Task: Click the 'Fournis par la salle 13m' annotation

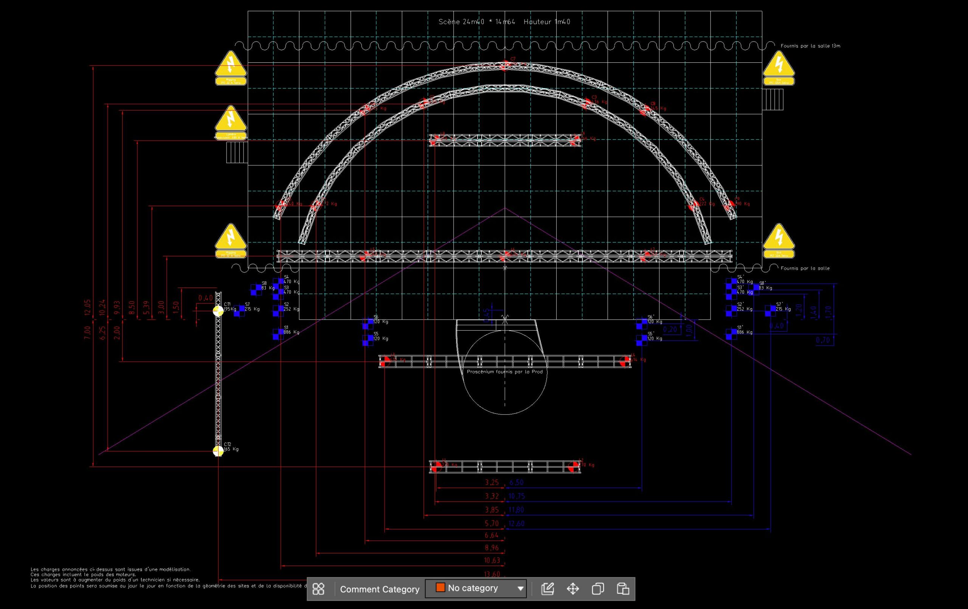Action: point(810,46)
